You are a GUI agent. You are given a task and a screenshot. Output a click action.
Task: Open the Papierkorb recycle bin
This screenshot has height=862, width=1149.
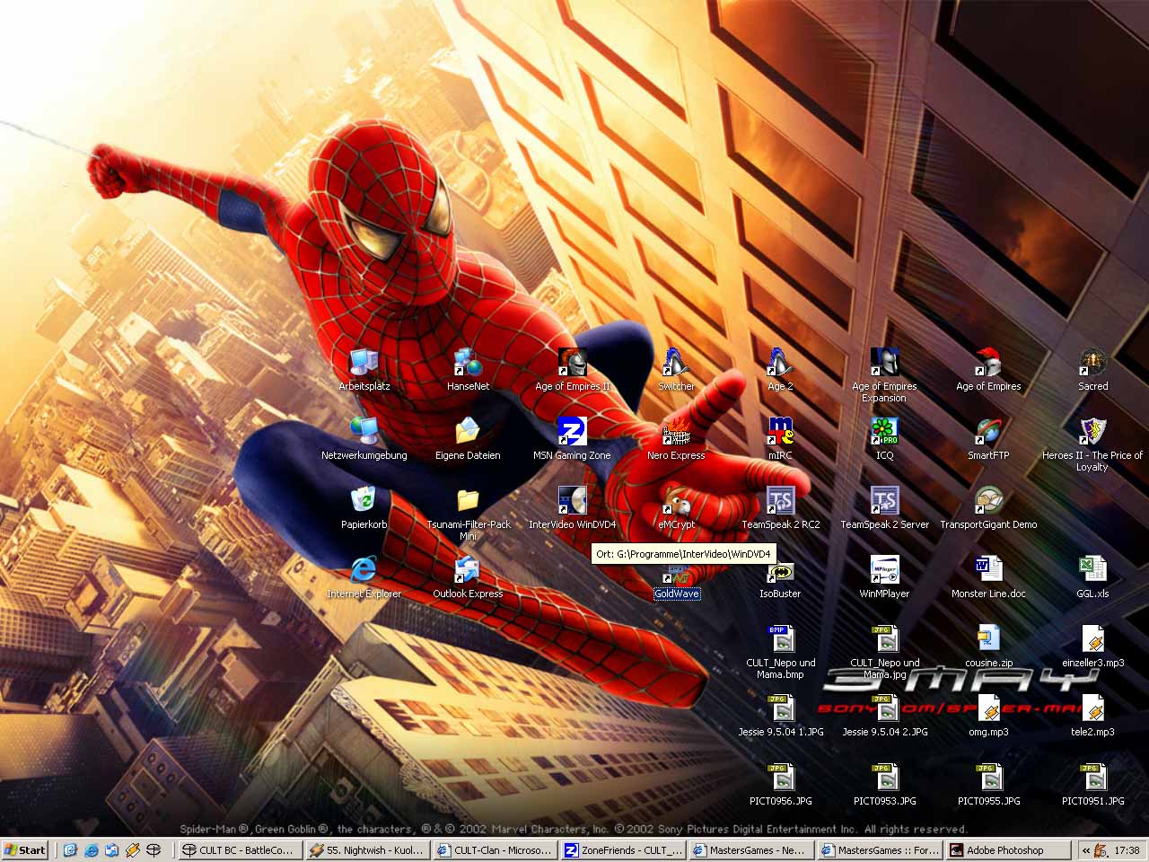coord(364,508)
